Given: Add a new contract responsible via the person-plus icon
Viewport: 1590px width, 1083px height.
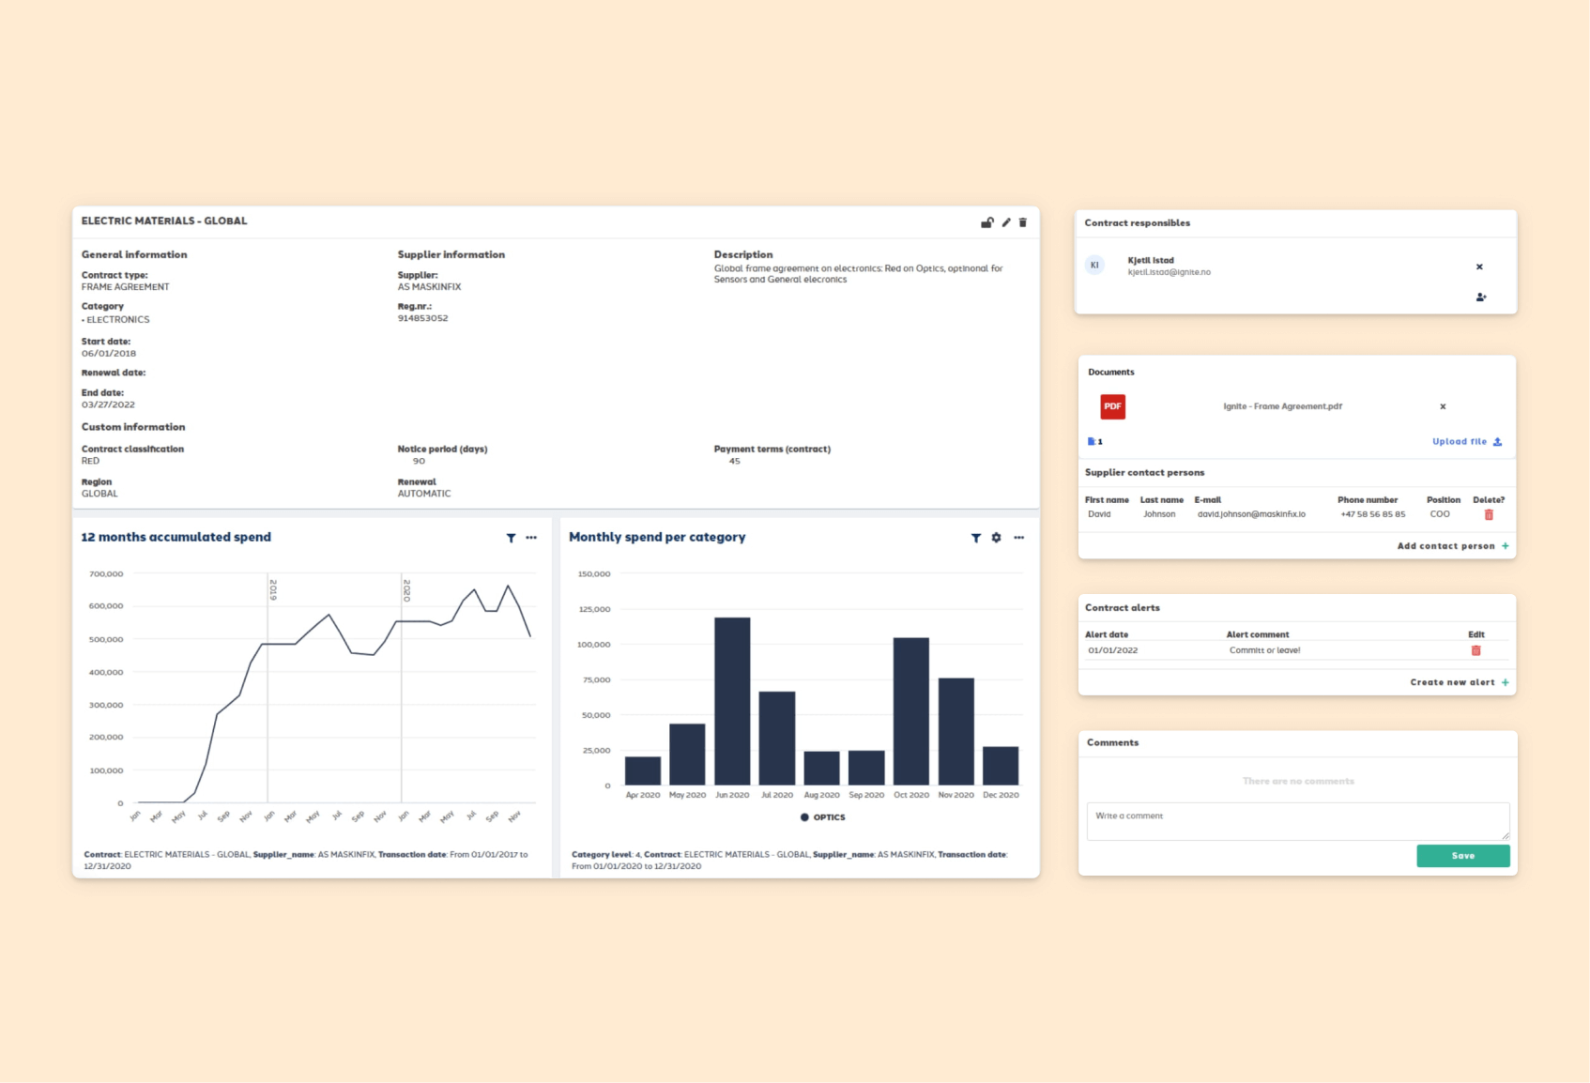Looking at the screenshot, I should 1481,297.
